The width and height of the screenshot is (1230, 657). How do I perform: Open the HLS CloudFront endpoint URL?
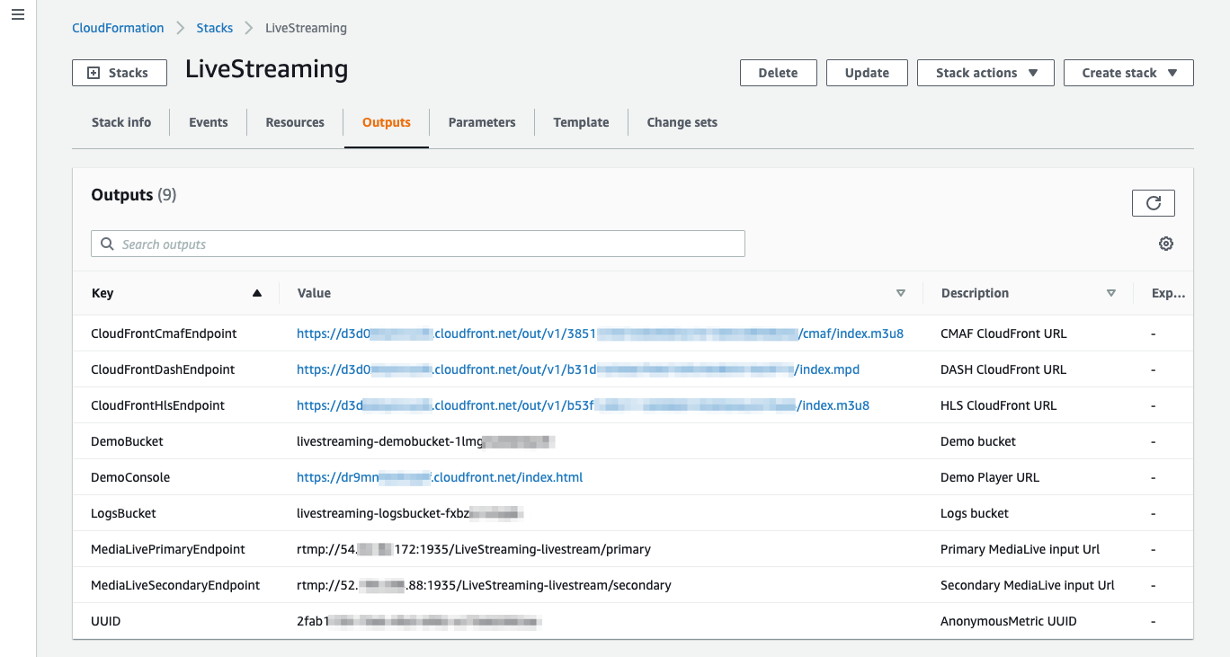point(583,405)
